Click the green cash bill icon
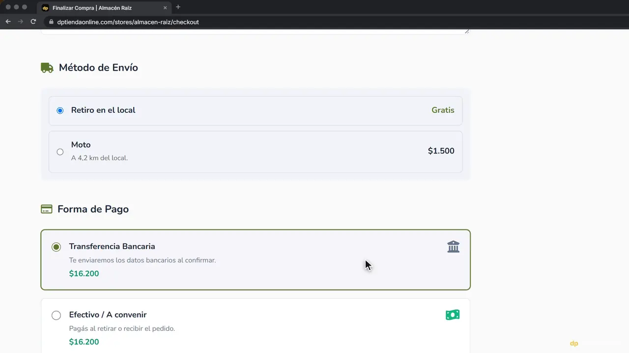This screenshot has width=629, height=353. click(453, 315)
